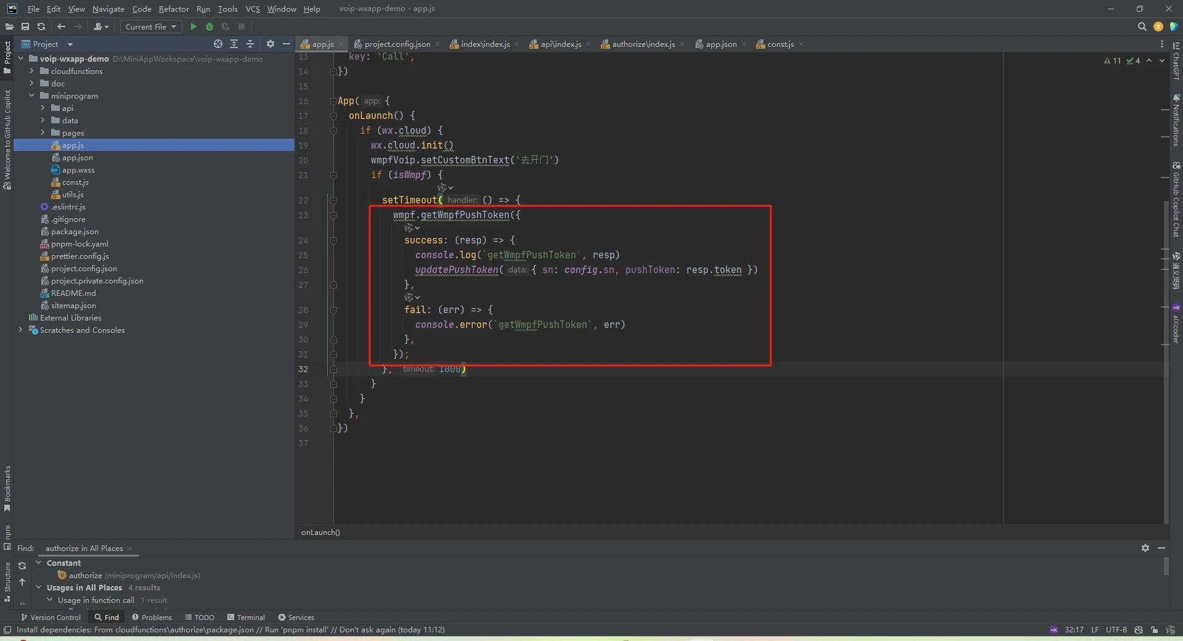
Task: Toggle the Notifications side panel
Action: pos(1176,120)
